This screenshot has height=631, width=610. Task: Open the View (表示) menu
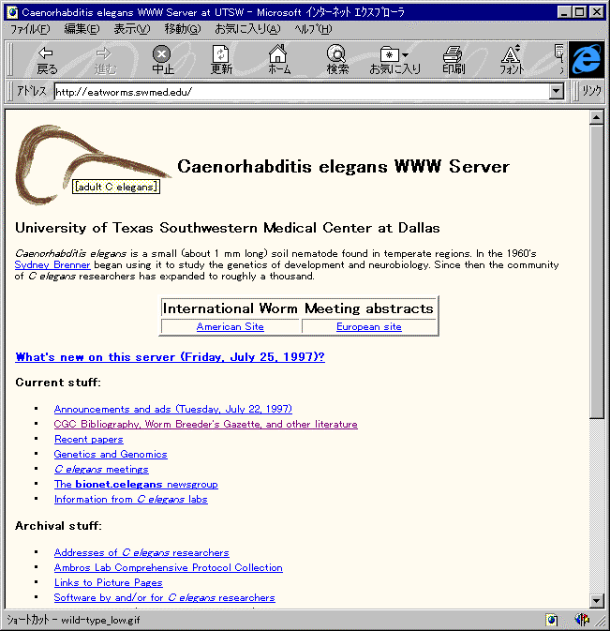(131, 29)
